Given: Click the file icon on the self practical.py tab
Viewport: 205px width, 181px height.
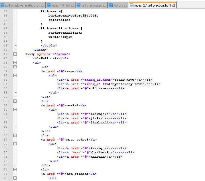Looking at the screenshot, I should pyautogui.click(x=79, y=5).
